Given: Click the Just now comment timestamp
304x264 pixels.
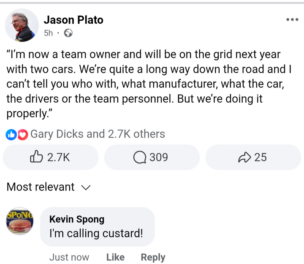Looking at the screenshot, I should point(69,257).
